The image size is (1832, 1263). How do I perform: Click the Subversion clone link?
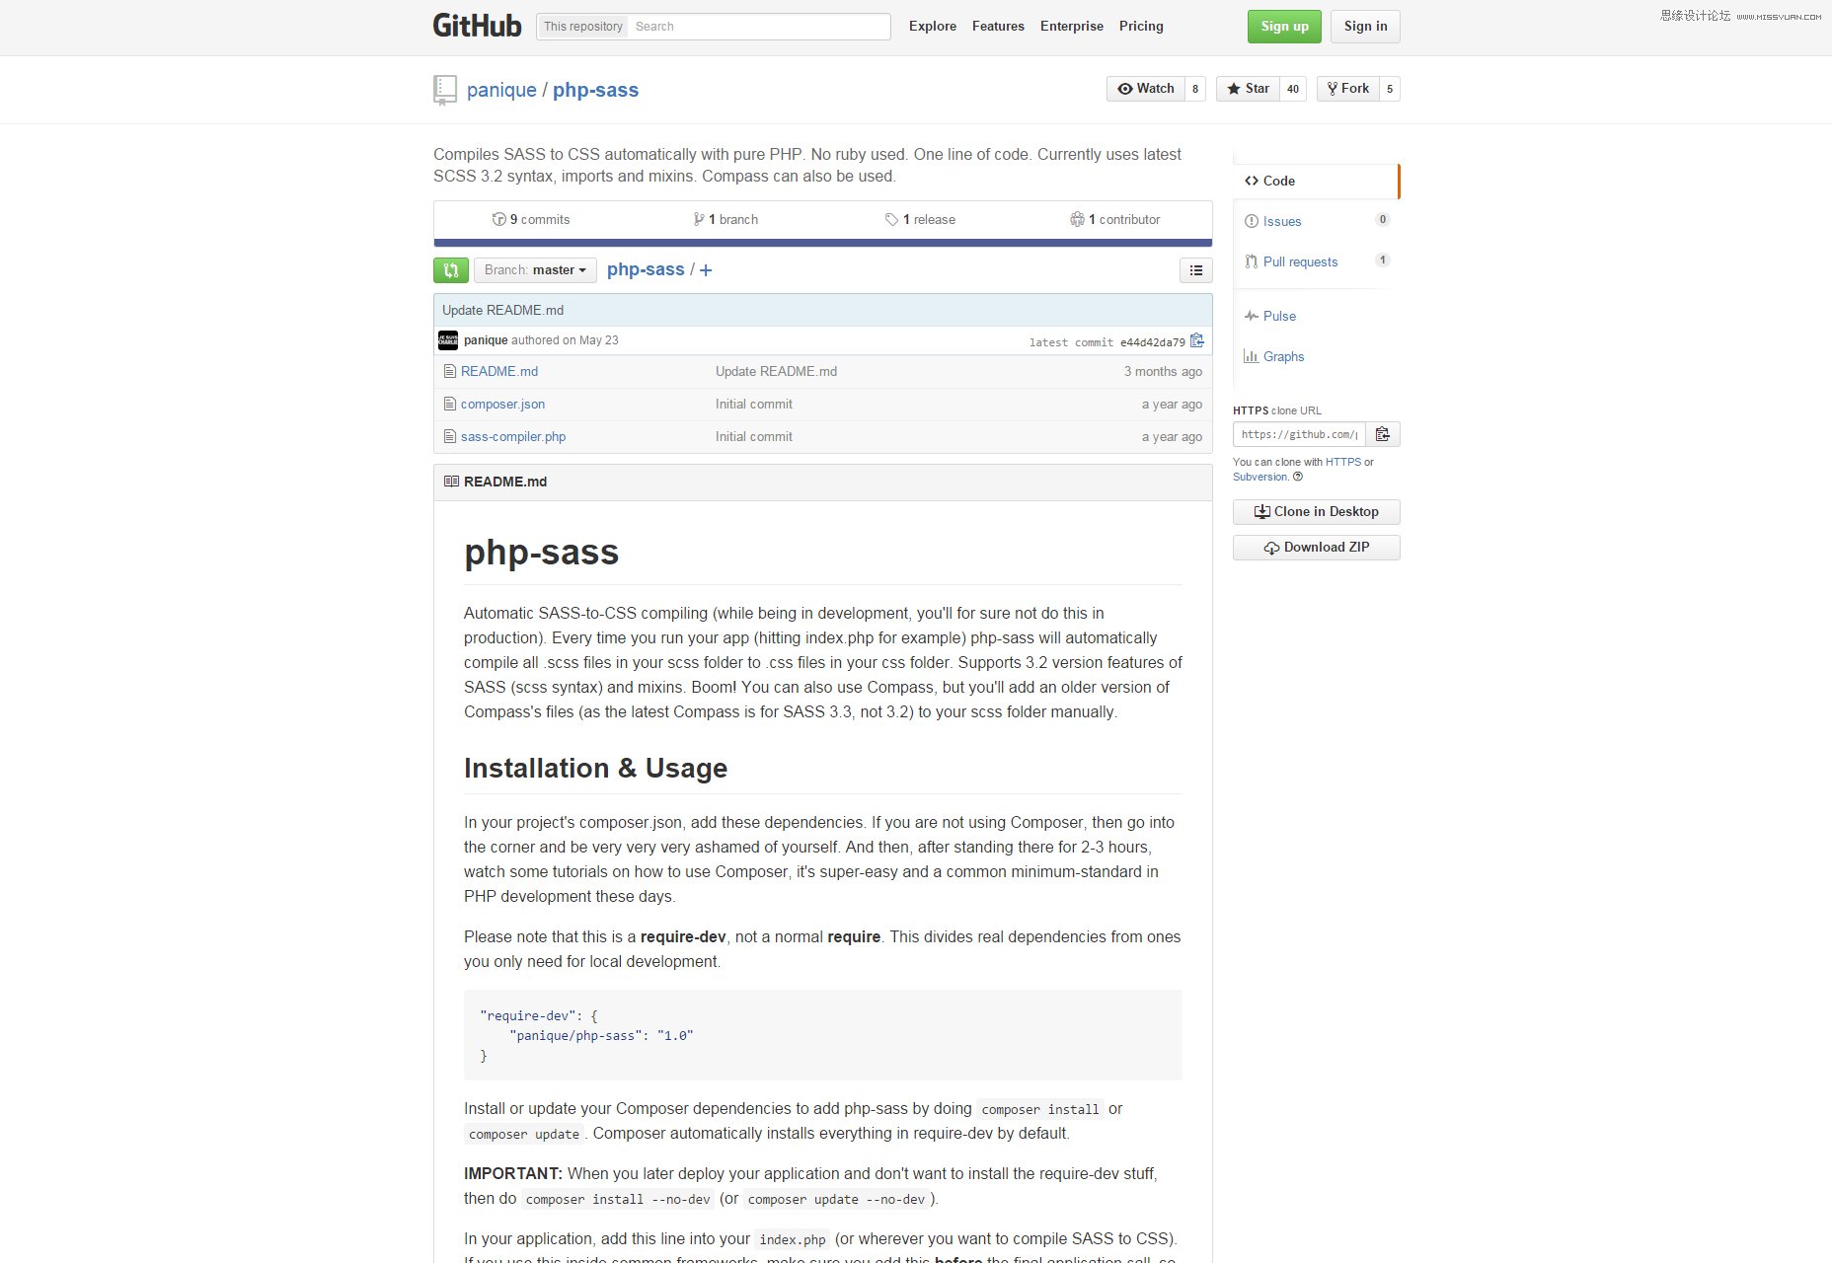point(1259,477)
